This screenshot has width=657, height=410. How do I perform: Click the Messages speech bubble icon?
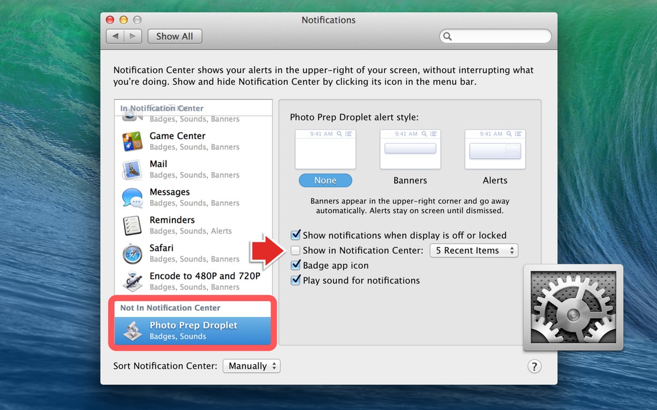coord(132,197)
